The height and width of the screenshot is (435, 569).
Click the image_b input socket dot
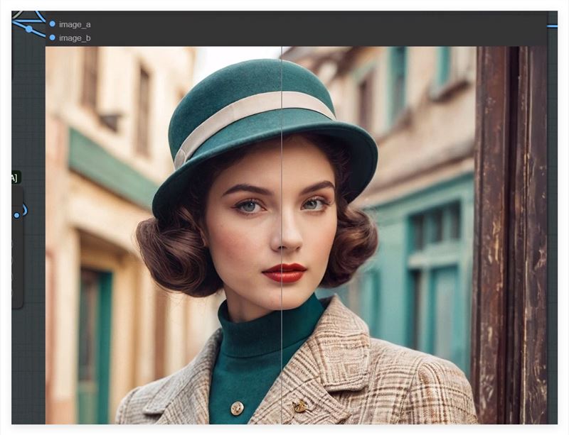coord(52,38)
